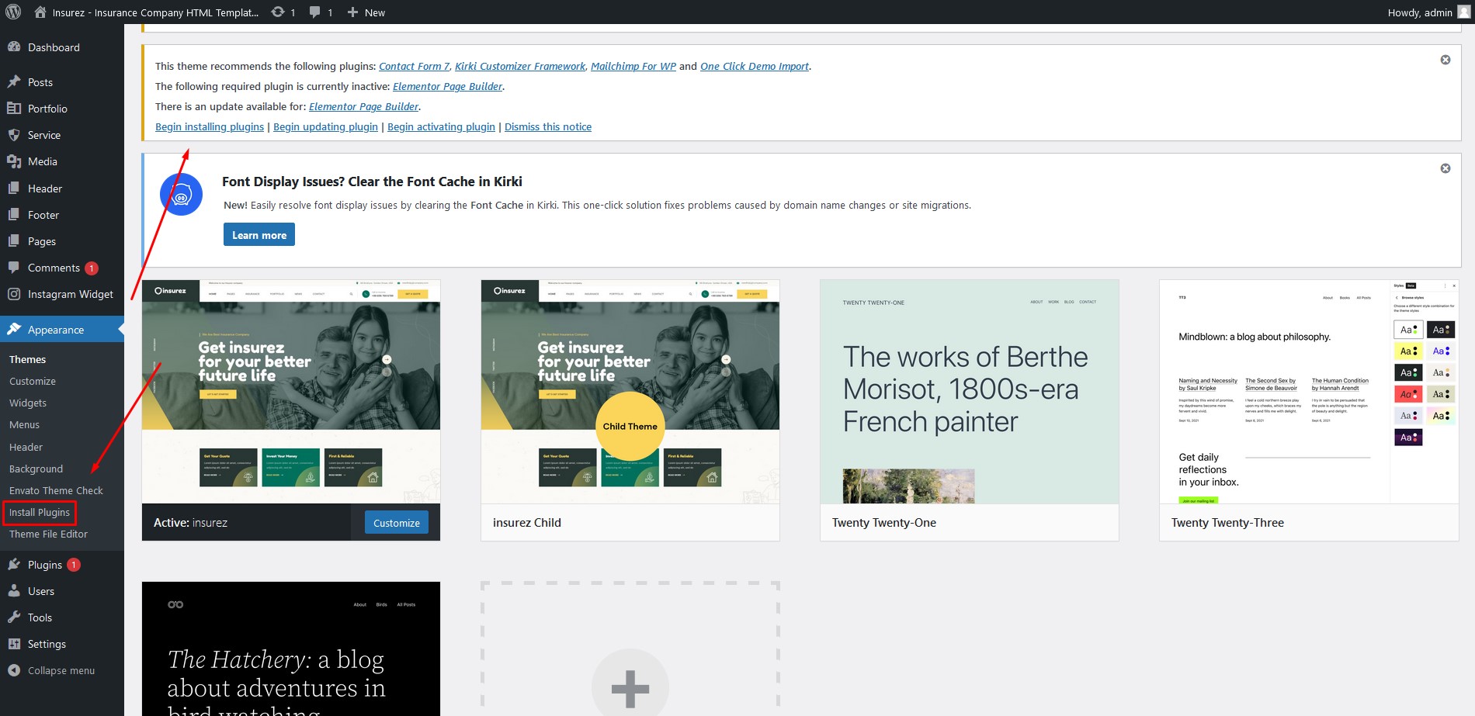
Task: Click Begin installing plugins link
Action: pos(210,126)
